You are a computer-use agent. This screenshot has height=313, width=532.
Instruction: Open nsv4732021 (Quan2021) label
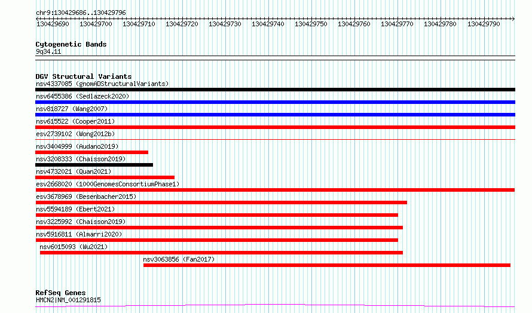point(74,171)
